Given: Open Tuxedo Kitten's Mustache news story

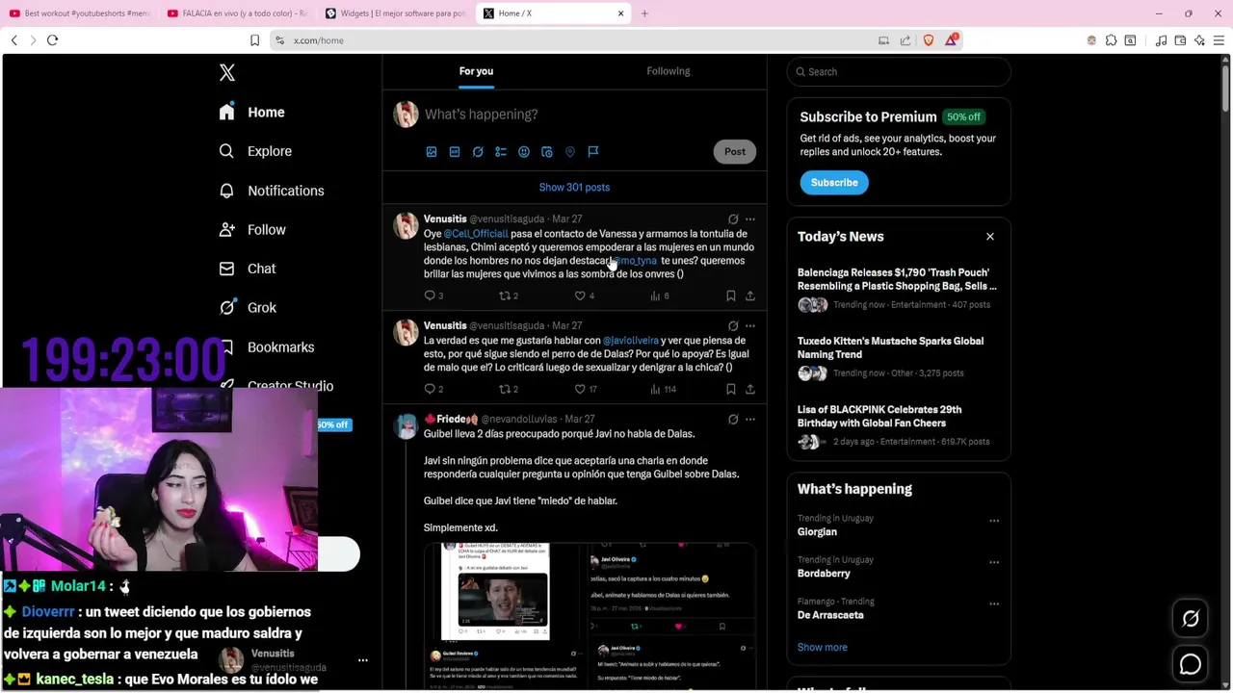Looking at the screenshot, I should pos(899,357).
